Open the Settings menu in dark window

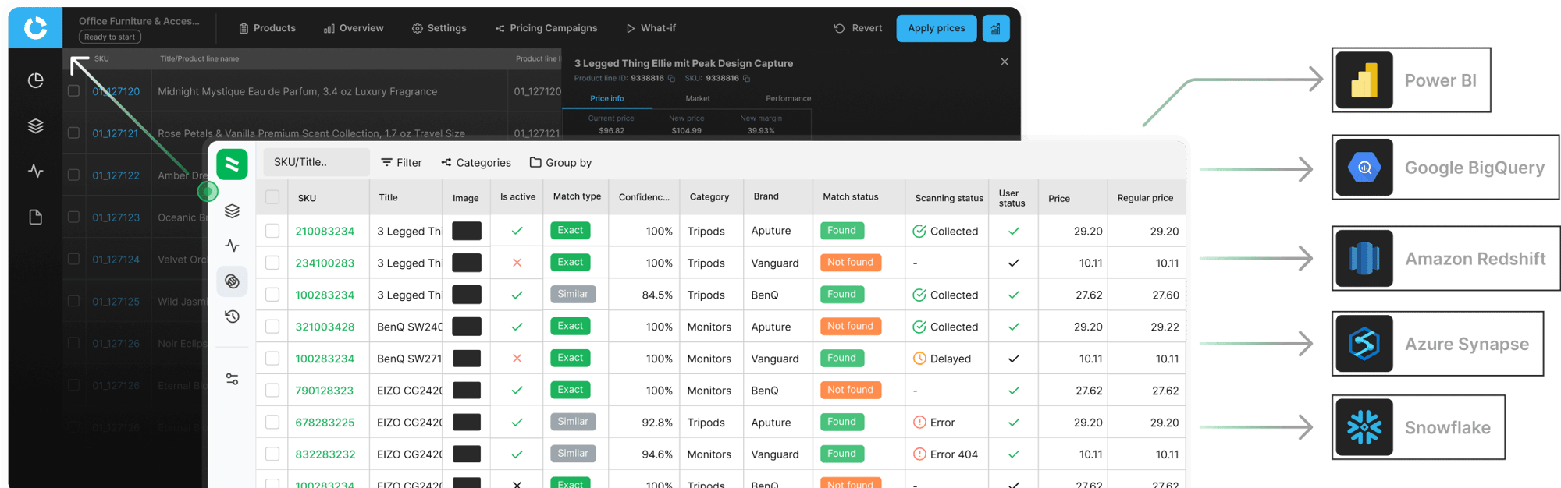[x=439, y=28]
